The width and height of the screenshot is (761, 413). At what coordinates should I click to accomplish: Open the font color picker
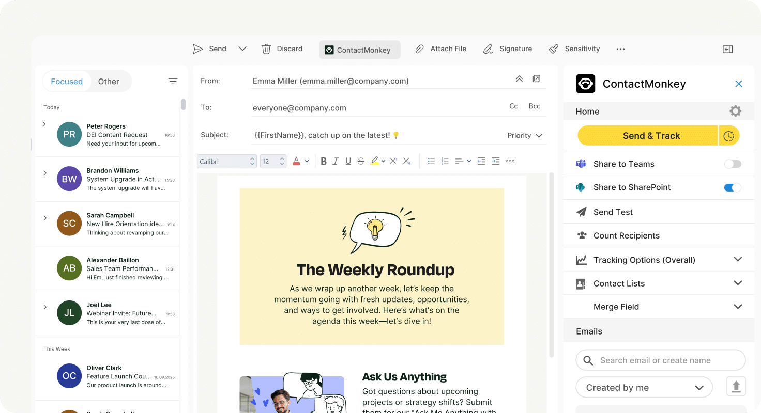296,161
